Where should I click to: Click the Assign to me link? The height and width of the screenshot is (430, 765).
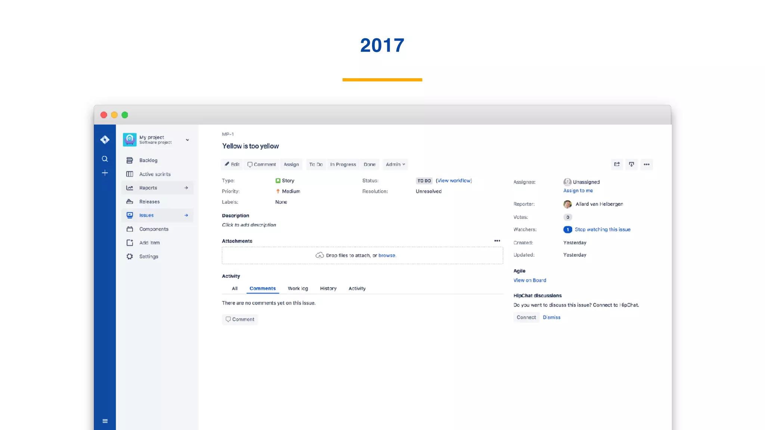(x=578, y=191)
